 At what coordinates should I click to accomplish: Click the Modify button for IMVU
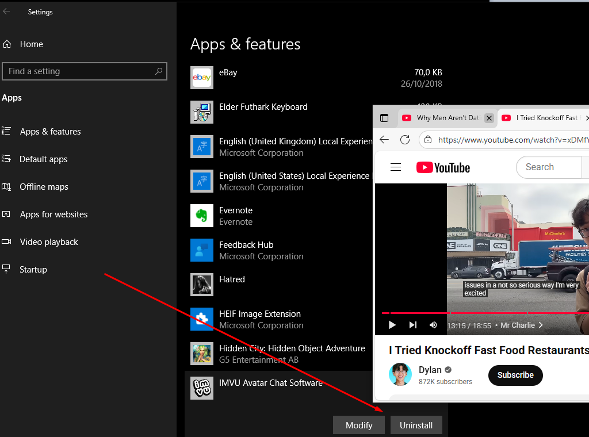coord(359,425)
